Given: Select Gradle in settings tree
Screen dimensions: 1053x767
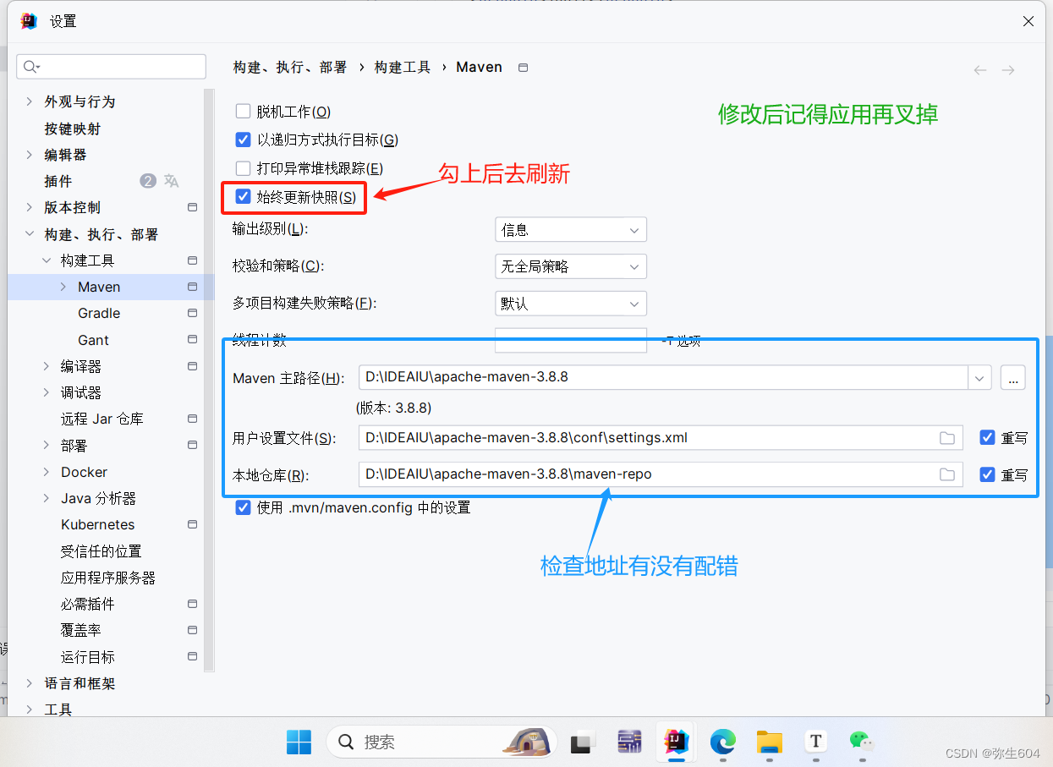Looking at the screenshot, I should [99, 313].
